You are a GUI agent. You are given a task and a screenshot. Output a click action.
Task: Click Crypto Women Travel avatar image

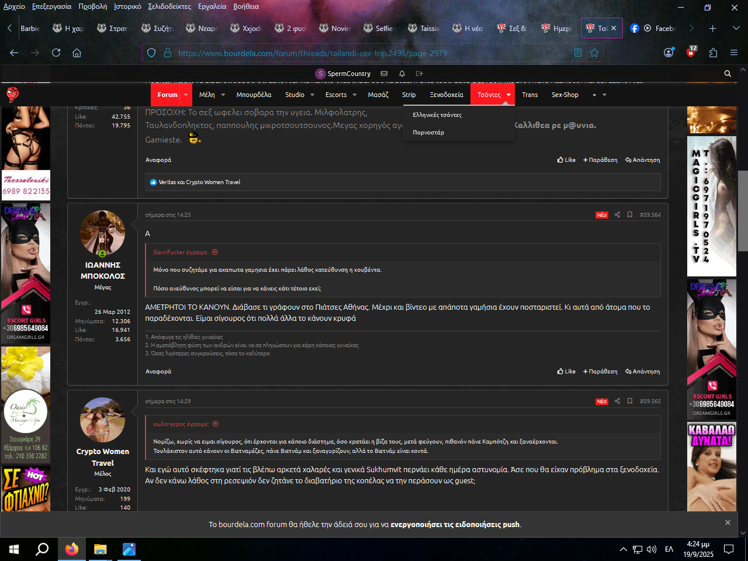point(102,420)
